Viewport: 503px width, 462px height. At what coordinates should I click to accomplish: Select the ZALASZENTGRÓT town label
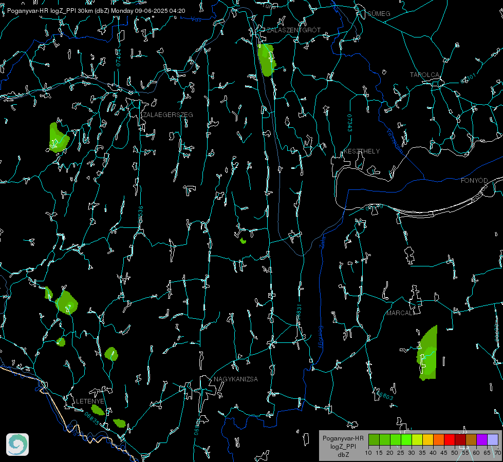(x=293, y=30)
